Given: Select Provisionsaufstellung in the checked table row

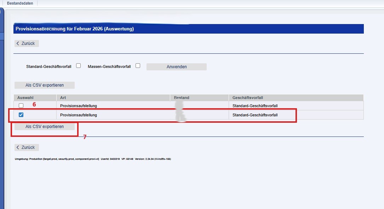Looking at the screenshot, I should coord(78,115).
